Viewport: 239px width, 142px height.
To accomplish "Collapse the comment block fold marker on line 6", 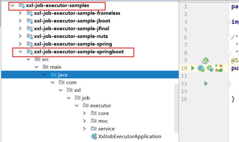I will coord(228,37).
